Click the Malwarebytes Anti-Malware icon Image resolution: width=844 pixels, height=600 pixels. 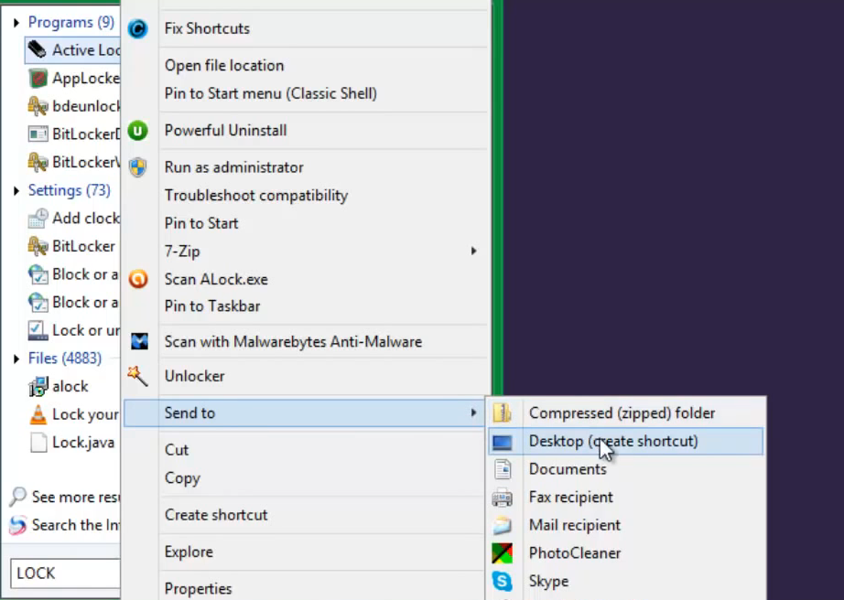click(138, 342)
